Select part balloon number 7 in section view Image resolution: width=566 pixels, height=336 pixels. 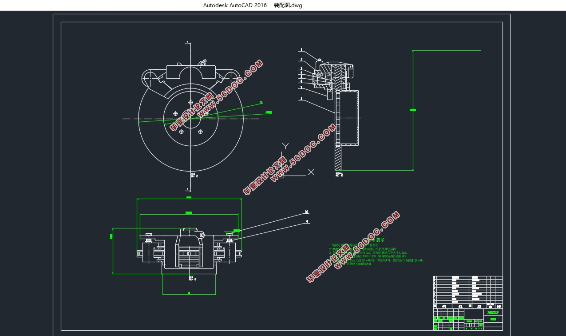[301, 88]
